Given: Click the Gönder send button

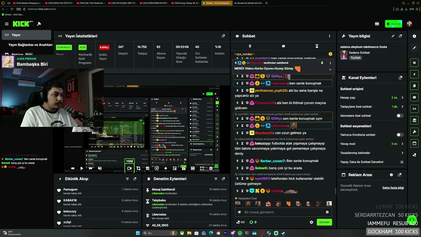Looking at the screenshot, I should [324, 222].
